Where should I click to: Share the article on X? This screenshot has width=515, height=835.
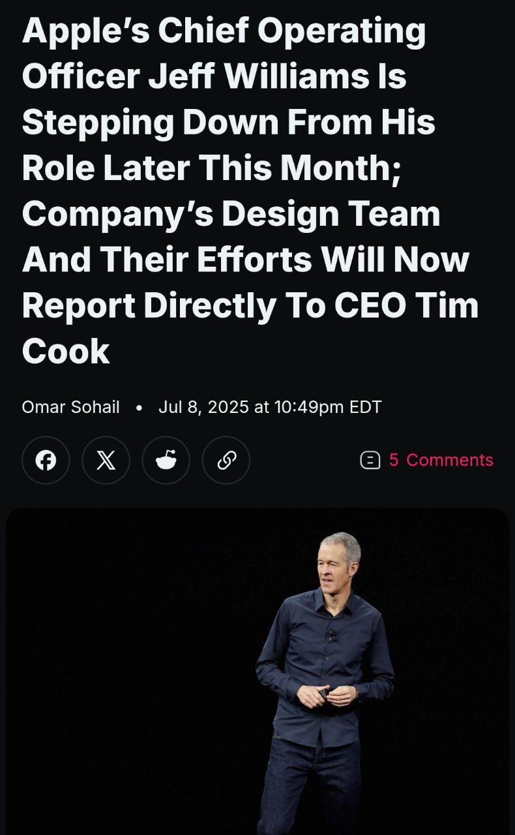106,460
